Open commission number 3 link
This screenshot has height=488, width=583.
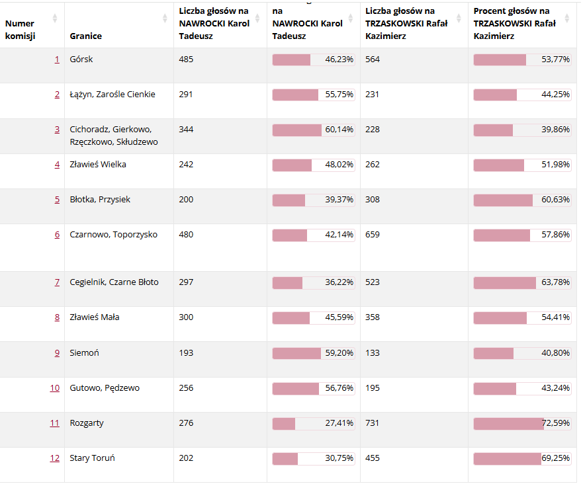(x=57, y=130)
